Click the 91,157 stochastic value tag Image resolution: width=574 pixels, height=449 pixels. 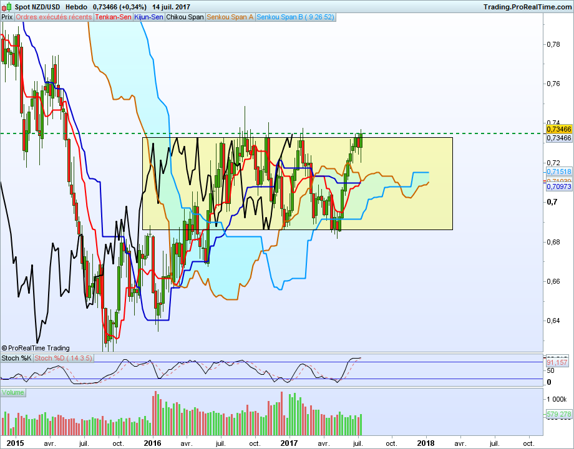point(557,363)
